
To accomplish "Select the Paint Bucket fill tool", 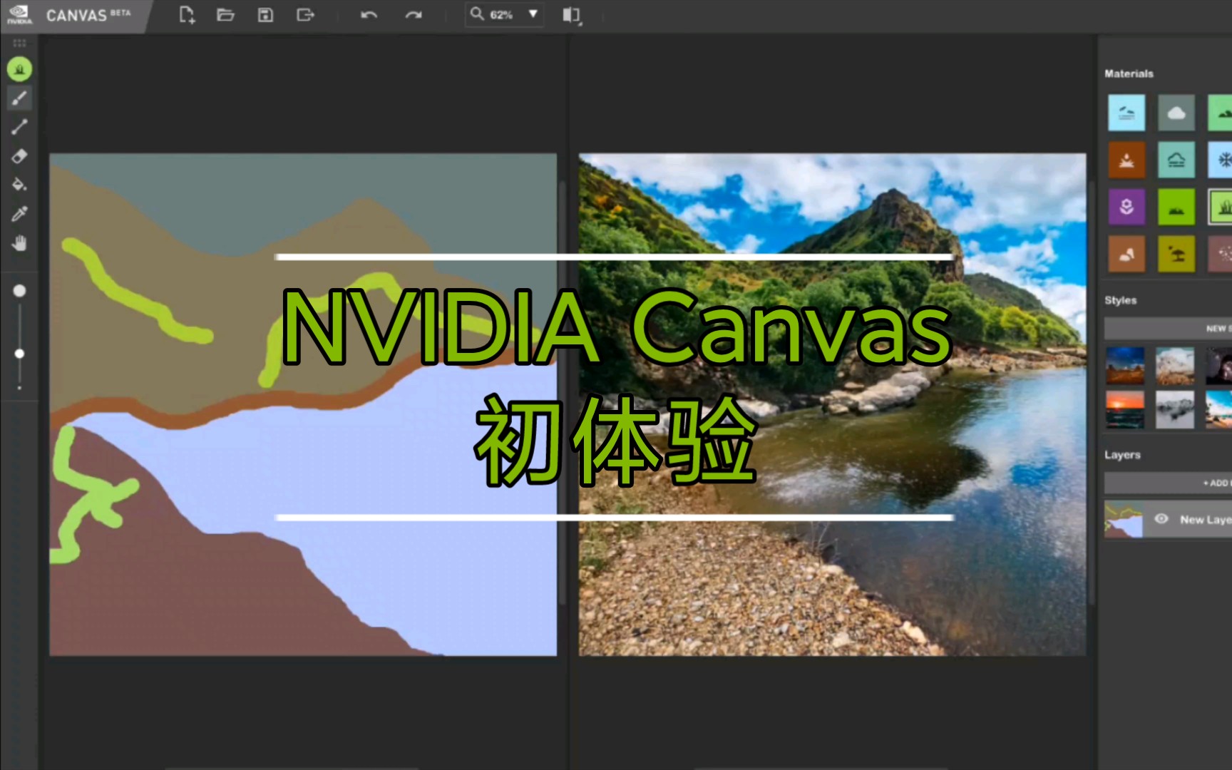I will coord(19,185).
